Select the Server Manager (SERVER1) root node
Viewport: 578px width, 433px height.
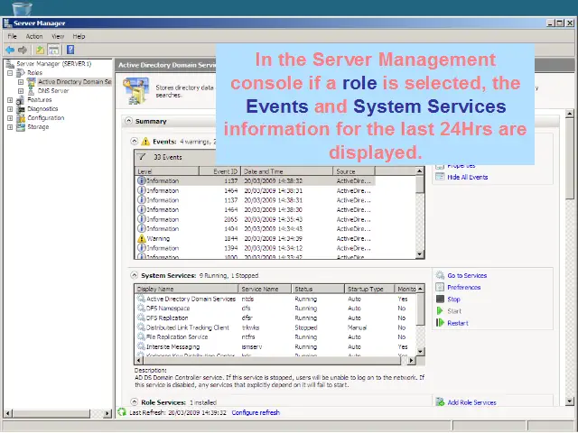[54, 64]
